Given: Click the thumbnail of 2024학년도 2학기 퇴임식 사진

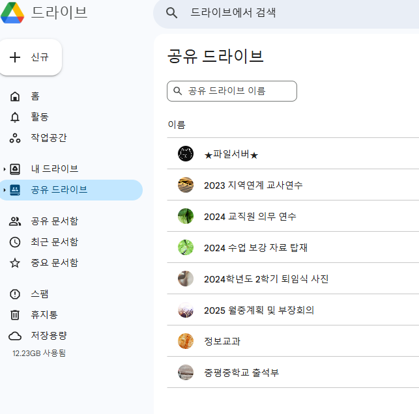Looking at the screenshot, I should point(186,279).
